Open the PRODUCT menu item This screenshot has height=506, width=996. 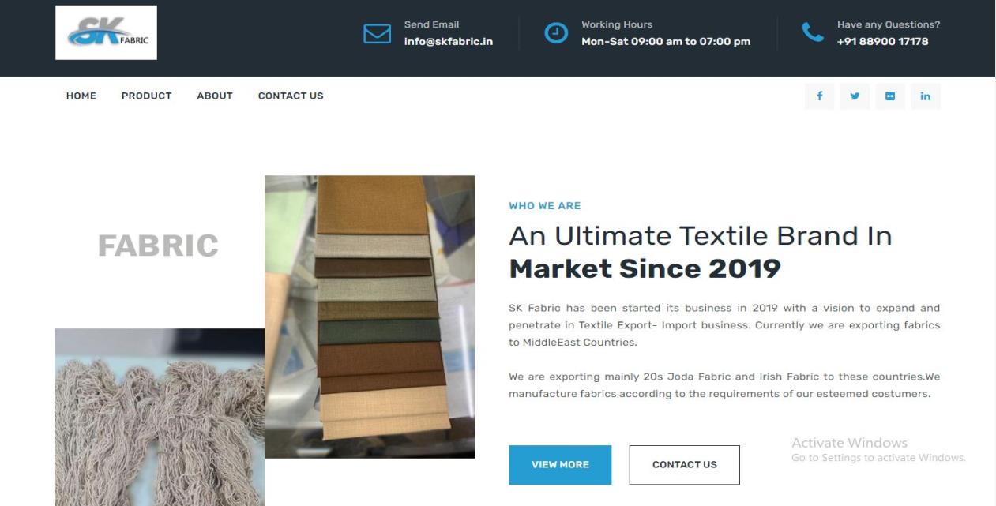click(x=146, y=96)
